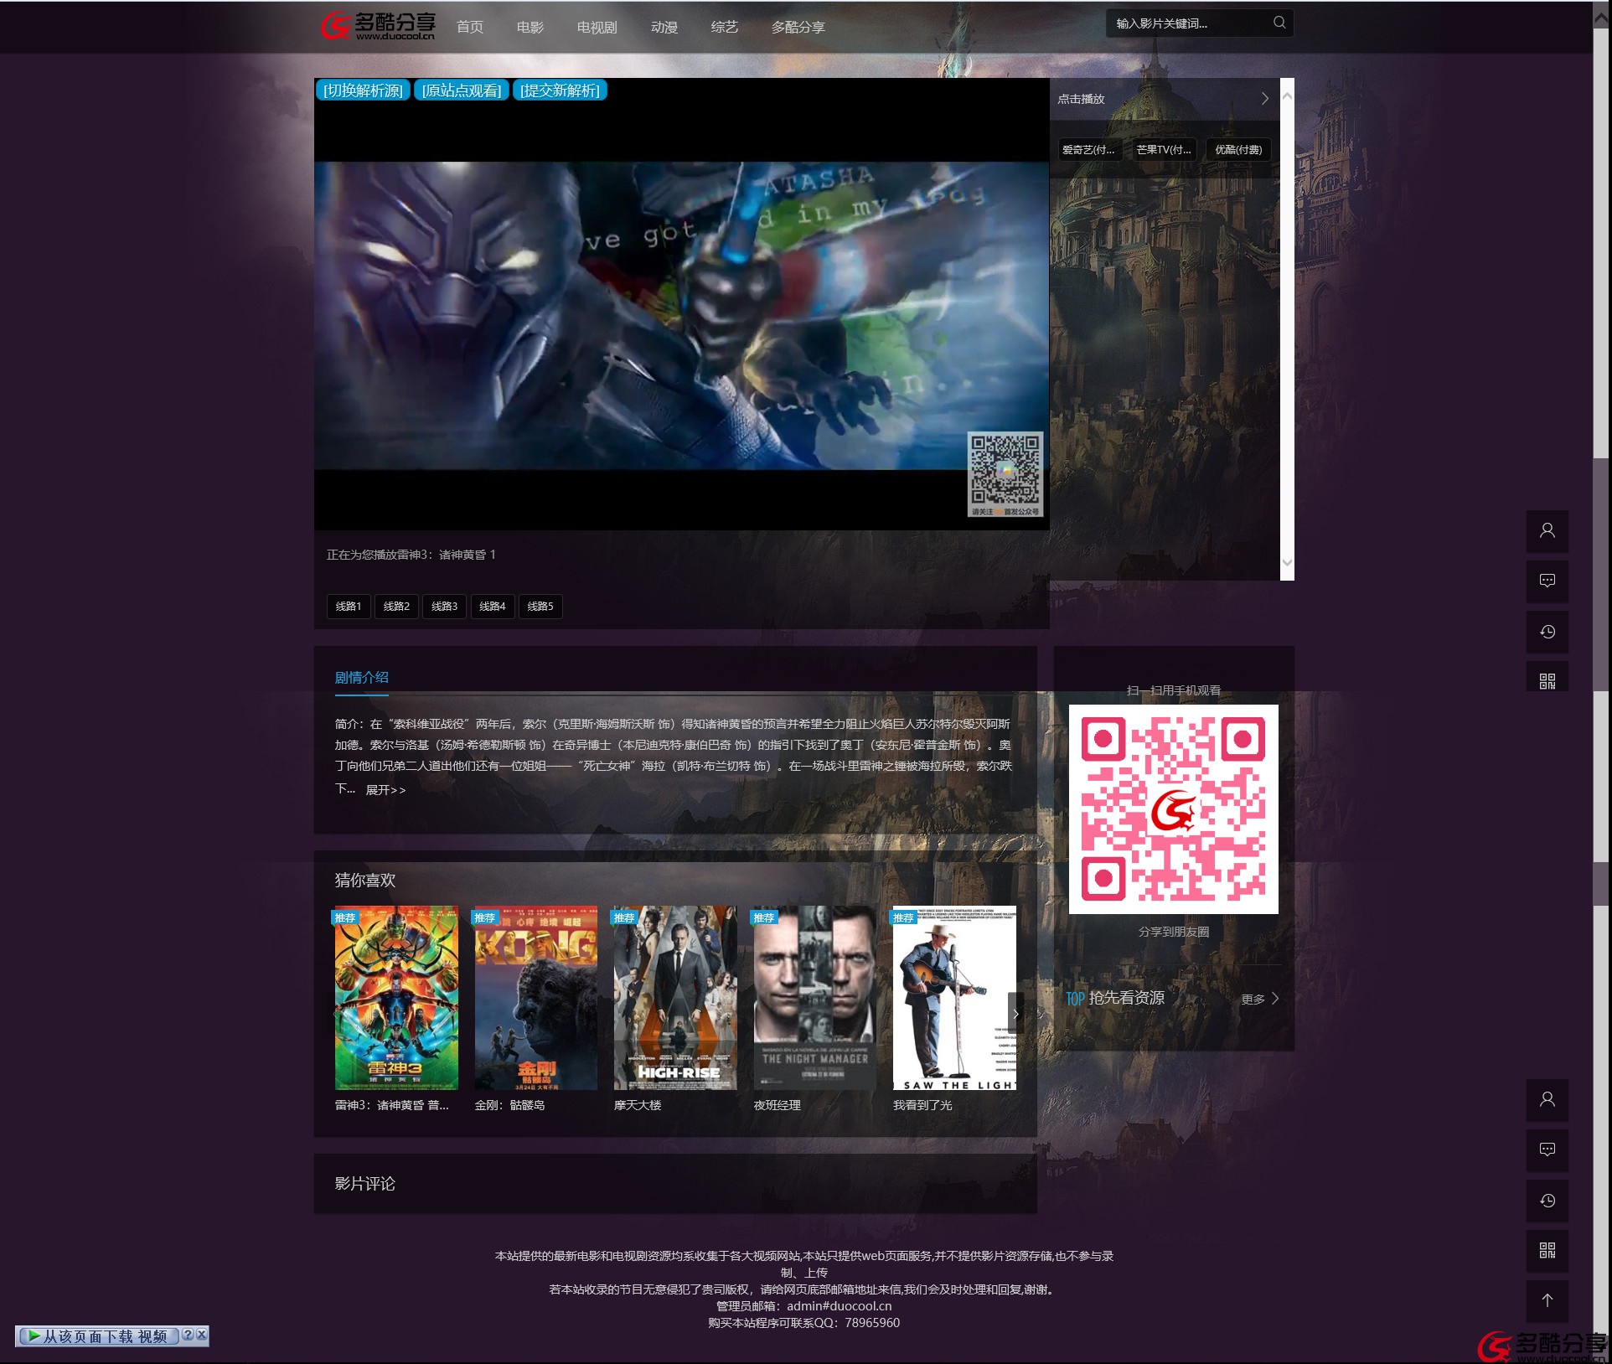Click chevron next to 更多
The height and width of the screenshot is (1364, 1612).
click(1275, 998)
